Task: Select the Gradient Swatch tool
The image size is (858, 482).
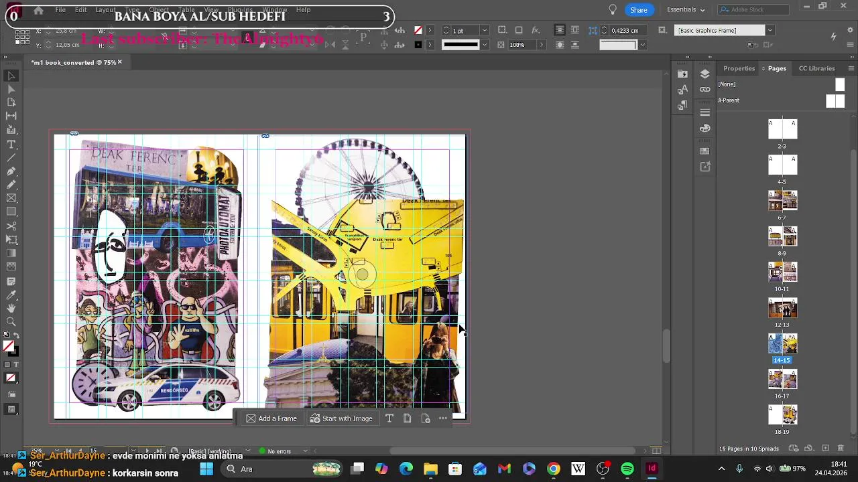Action: tap(11, 253)
